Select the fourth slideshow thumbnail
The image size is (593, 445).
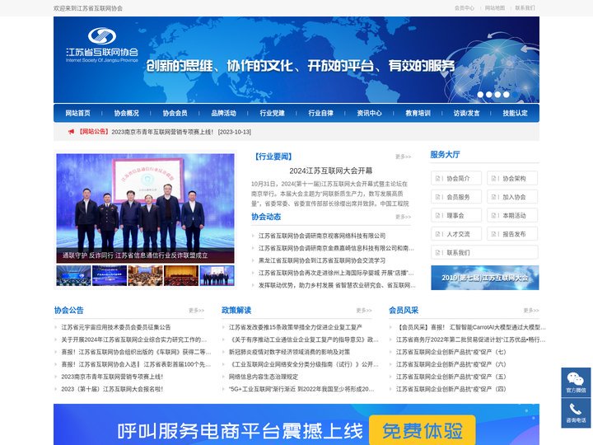coord(181,275)
